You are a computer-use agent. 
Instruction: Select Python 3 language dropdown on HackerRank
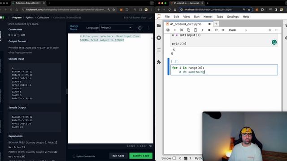116,28
